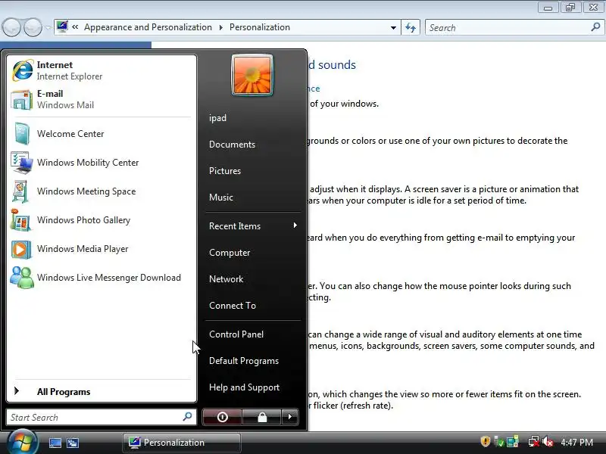
Task: Open the ipad user folder
Action: pyautogui.click(x=217, y=118)
